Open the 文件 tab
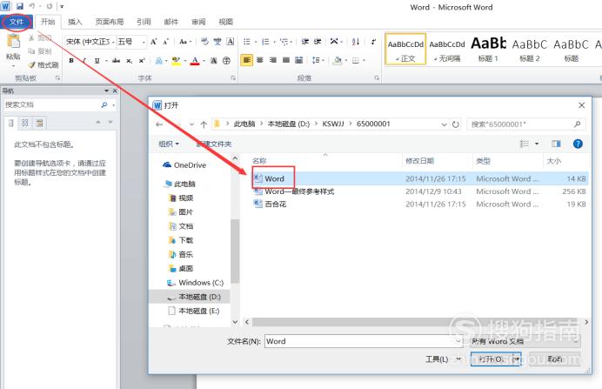 coord(17,22)
